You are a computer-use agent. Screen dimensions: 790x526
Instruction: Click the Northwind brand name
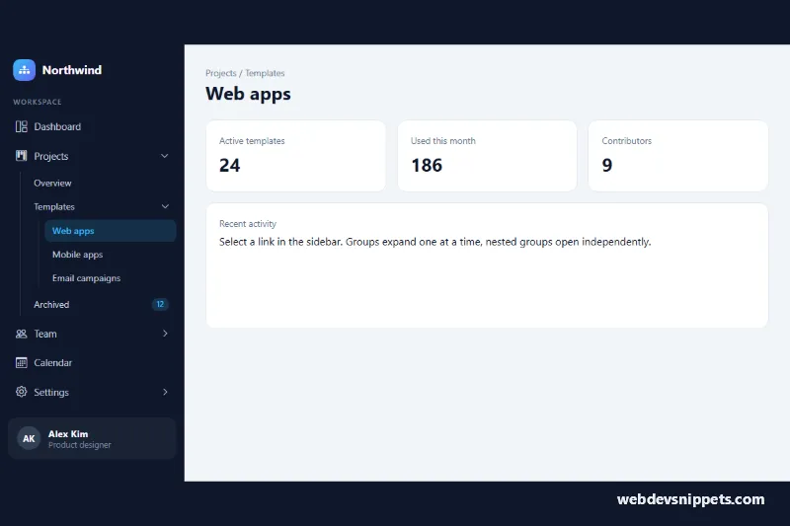72,70
